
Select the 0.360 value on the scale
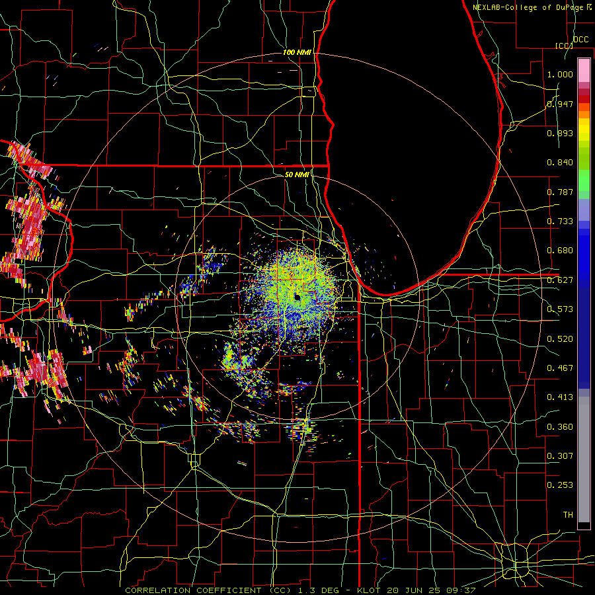[560, 427]
